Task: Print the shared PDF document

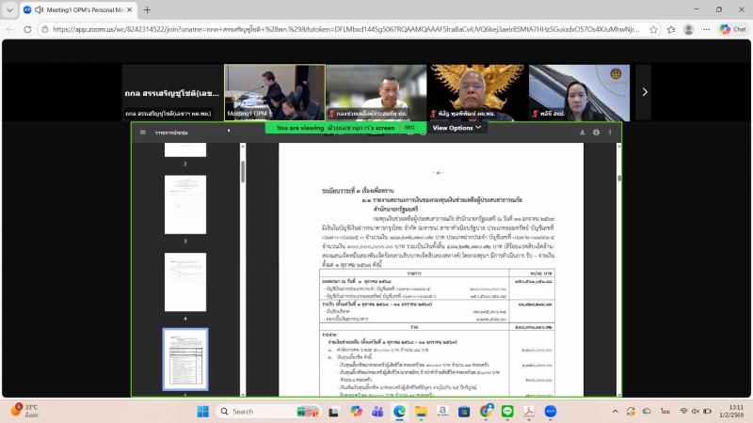Action: [x=596, y=133]
